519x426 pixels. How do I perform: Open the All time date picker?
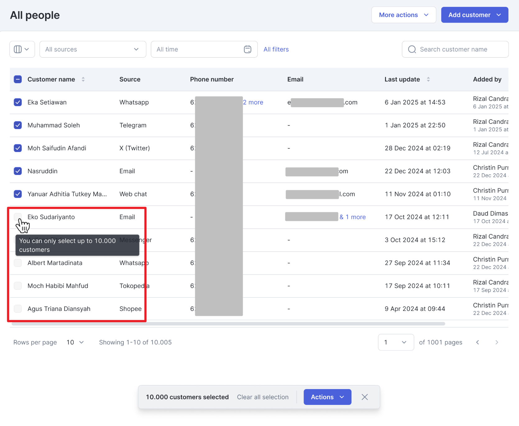click(204, 49)
